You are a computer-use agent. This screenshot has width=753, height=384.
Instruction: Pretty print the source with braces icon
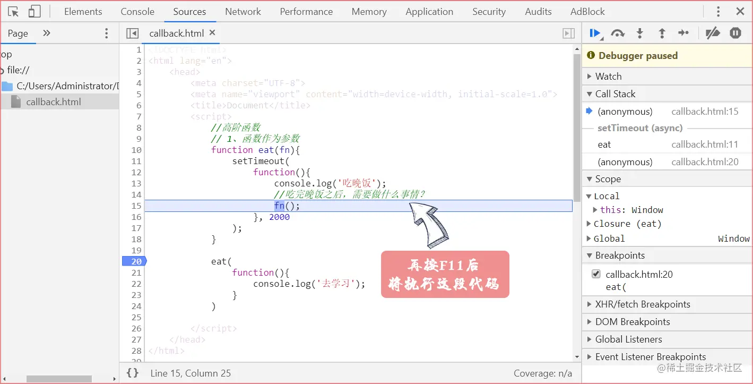pyautogui.click(x=133, y=373)
